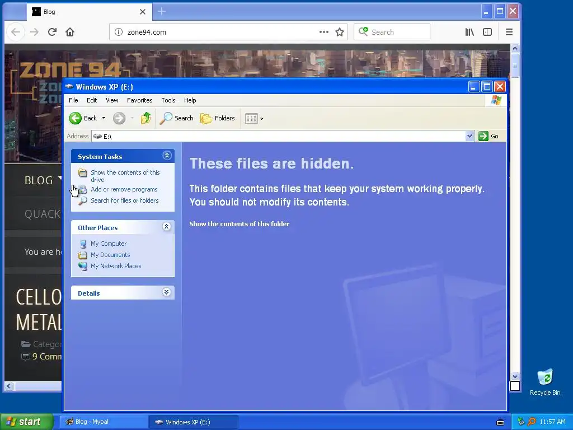Toggle the Folders pane
The height and width of the screenshot is (430, 573).
coord(218,118)
